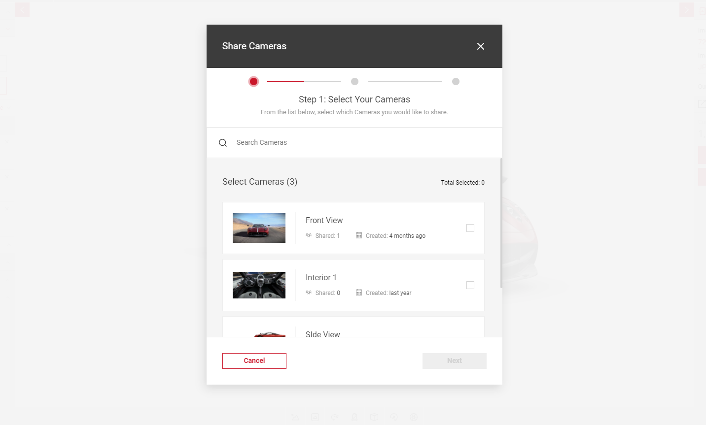The image size is (706, 425).
Task: Click the Cancel button
Action: tap(254, 361)
